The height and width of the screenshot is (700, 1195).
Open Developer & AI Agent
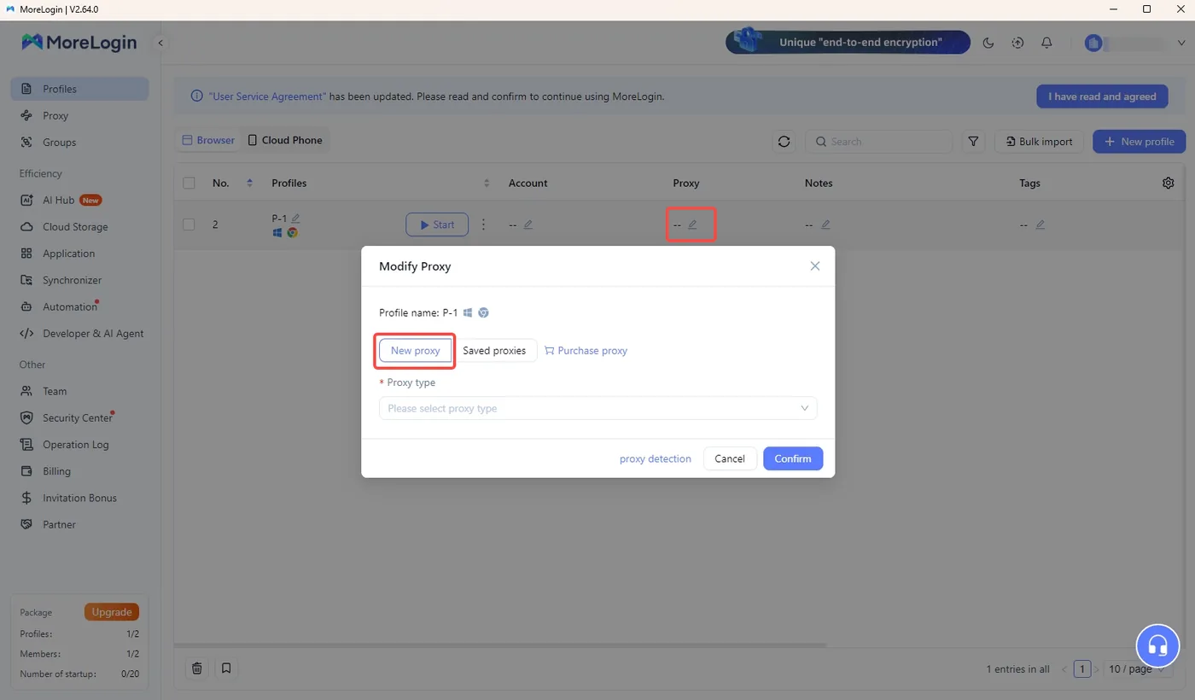pyautogui.click(x=79, y=333)
